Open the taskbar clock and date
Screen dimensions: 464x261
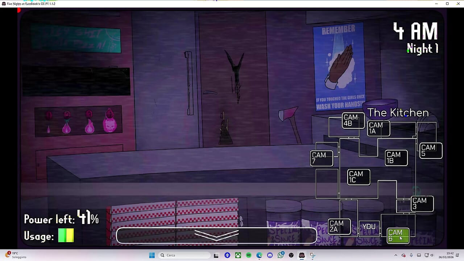(450, 255)
